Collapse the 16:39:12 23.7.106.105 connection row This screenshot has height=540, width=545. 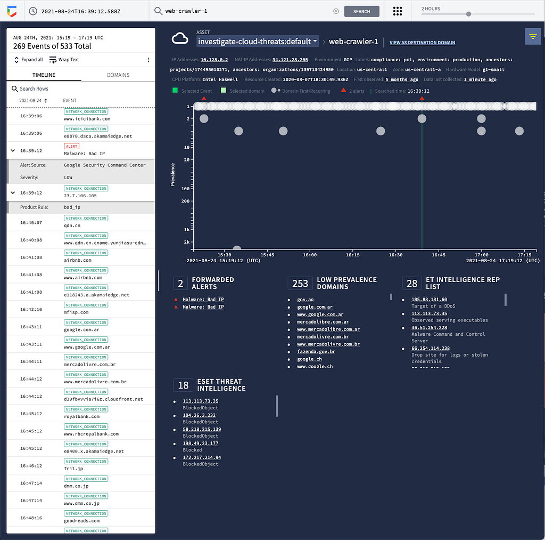(x=13, y=192)
